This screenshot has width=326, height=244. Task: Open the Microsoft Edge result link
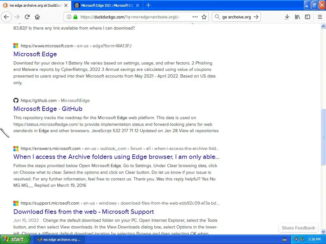35,54
